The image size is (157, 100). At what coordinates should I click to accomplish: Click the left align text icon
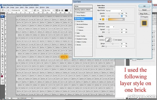57,10
